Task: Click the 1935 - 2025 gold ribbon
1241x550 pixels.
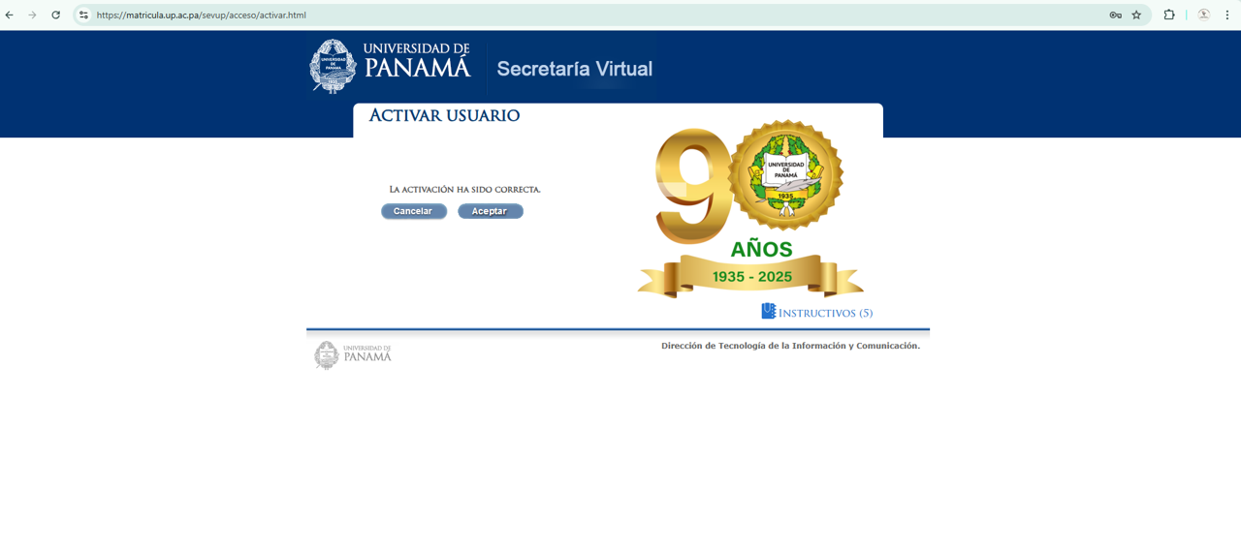Action: [750, 276]
